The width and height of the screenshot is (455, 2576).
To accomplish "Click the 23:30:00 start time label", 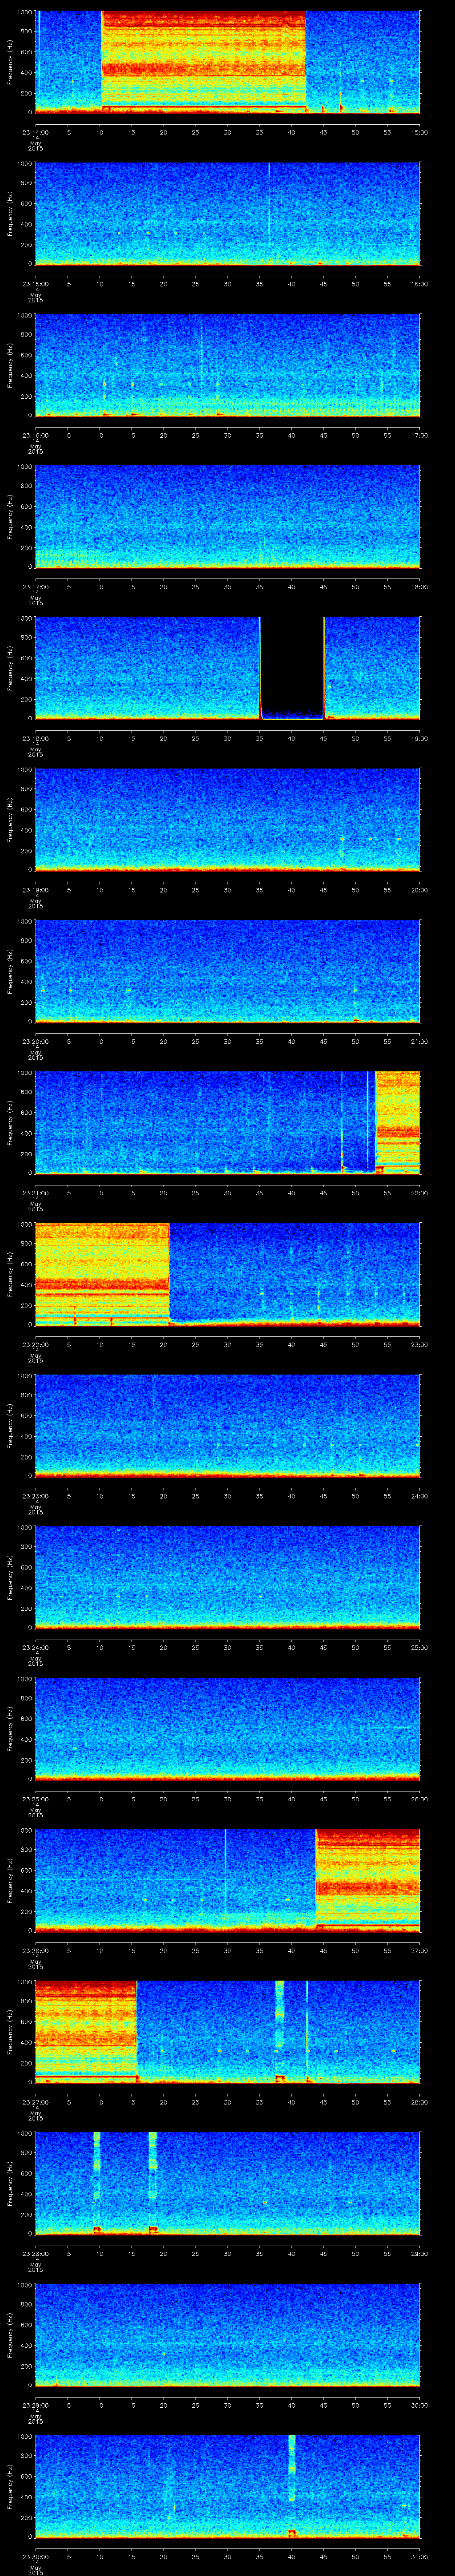I will [35, 2556].
